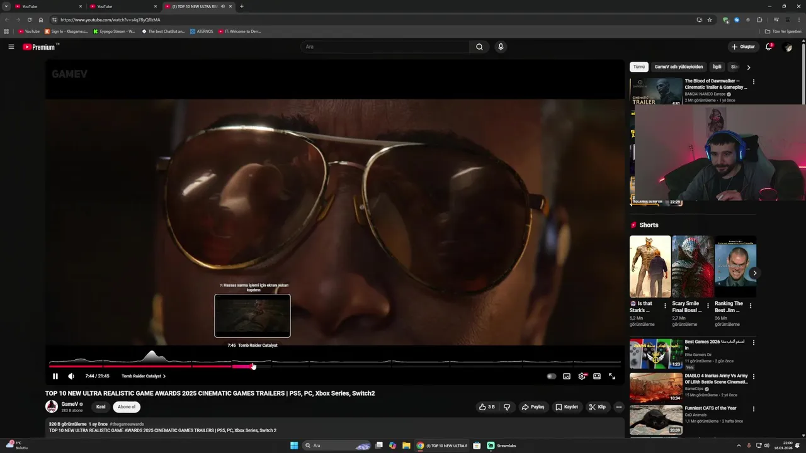Open the weather widget on the taskbar
The image size is (806, 453).
[x=16, y=445]
